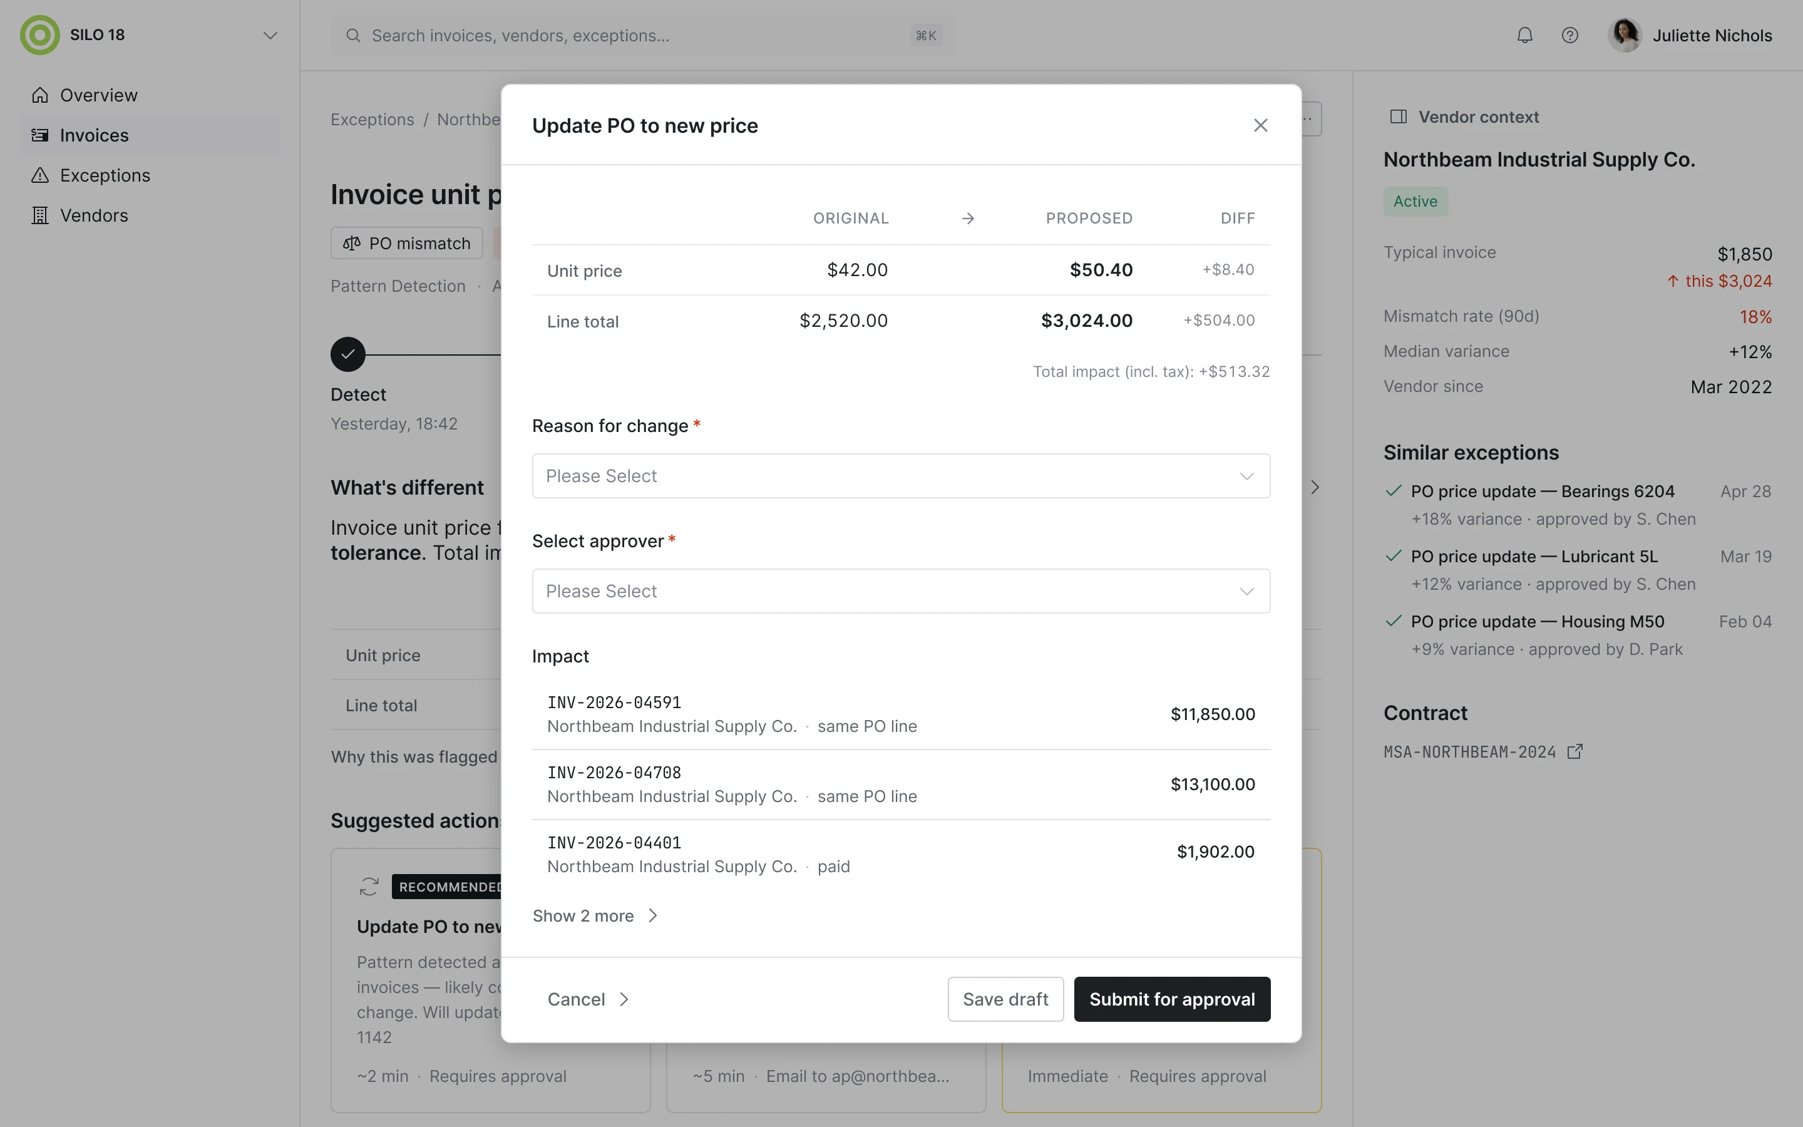The height and width of the screenshot is (1127, 1803).
Task: Expand the SILO 18 workspace switcher chevron
Action: [270, 36]
